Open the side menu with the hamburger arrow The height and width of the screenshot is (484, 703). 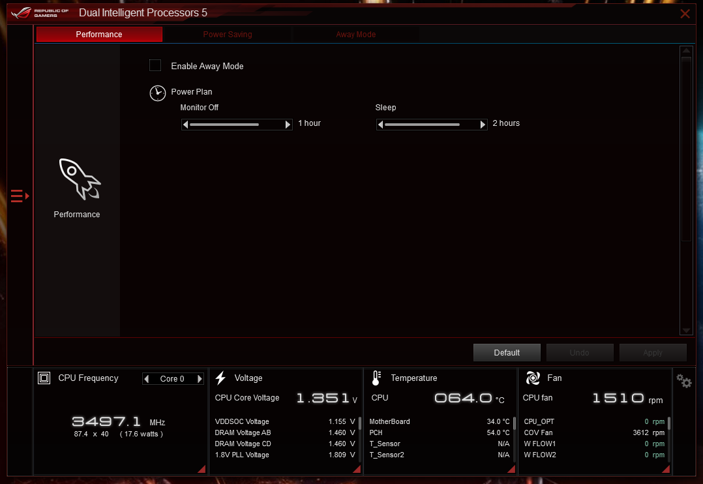[20, 196]
